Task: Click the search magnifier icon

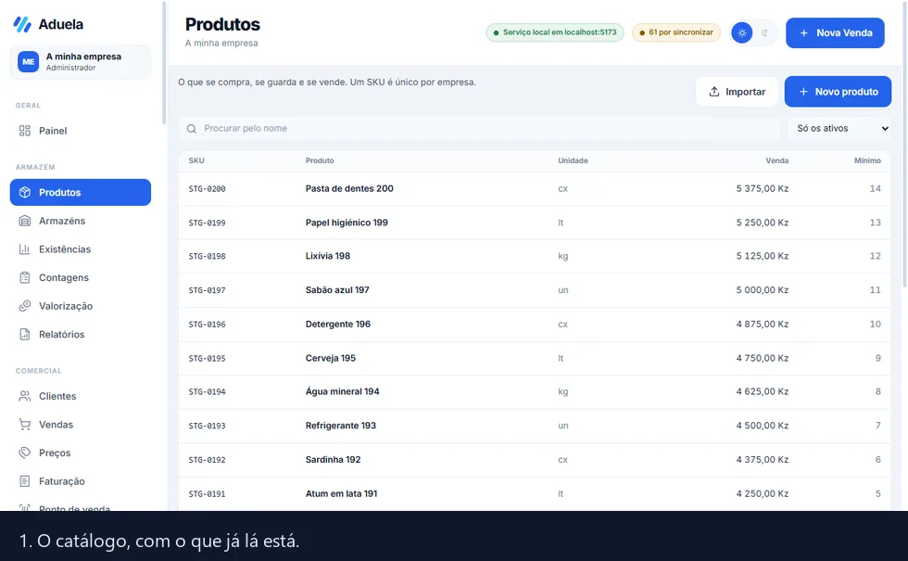Action: (192, 129)
